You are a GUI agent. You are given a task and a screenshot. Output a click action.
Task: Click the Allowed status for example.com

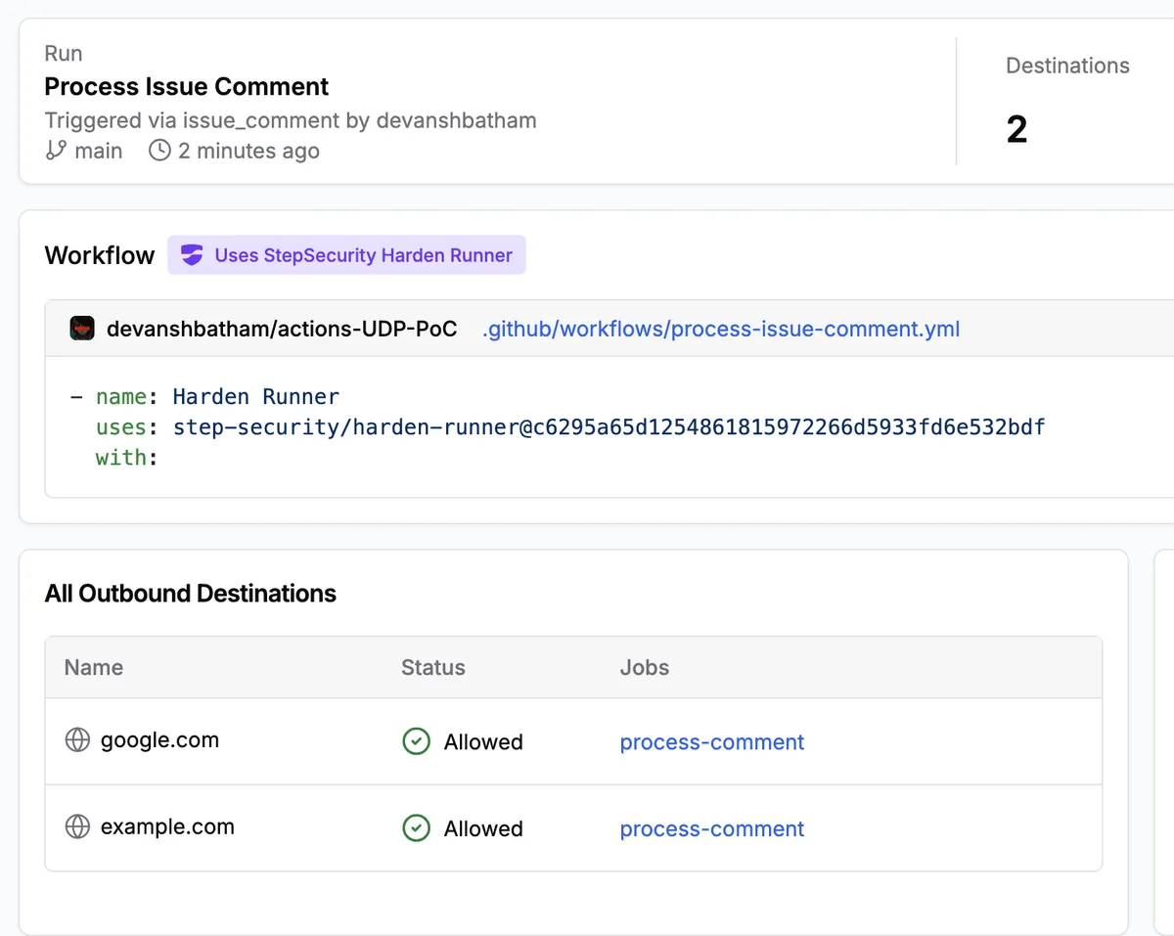483,828
